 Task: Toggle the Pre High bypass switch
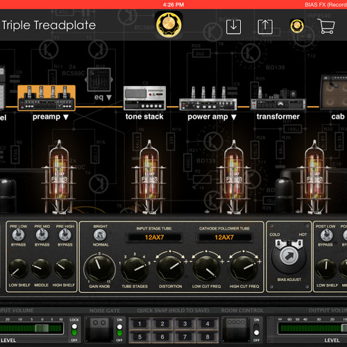(65, 235)
